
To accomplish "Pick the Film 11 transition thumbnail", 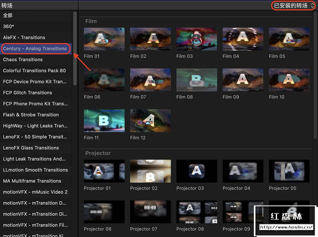I will 104,121.
